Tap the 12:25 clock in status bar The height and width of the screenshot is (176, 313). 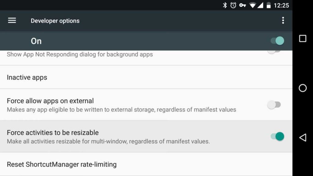281,5
